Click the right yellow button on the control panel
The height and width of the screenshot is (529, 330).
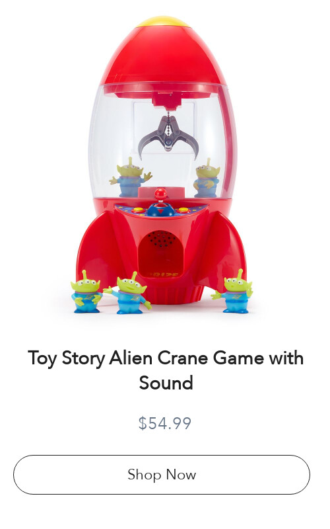(183, 210)
